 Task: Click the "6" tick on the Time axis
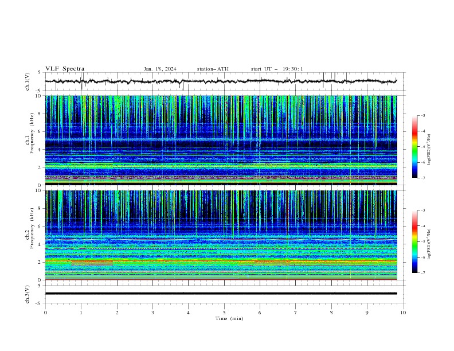click(260, 313)
